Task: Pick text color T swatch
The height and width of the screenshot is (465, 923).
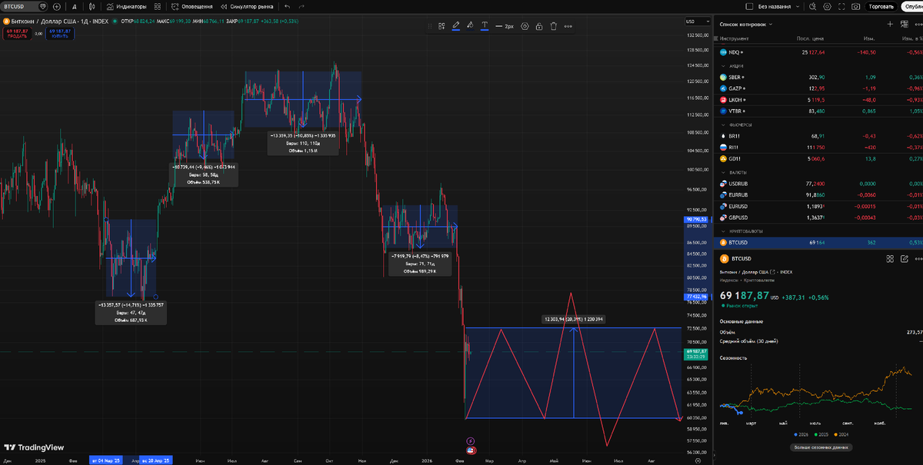Action: pos(485,25)
